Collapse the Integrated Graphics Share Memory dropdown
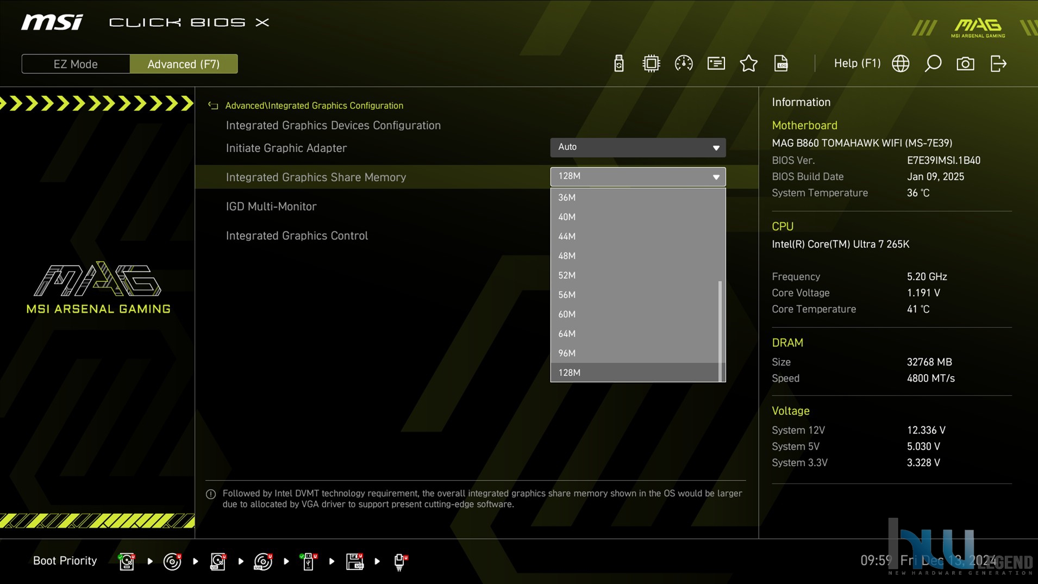The image size is (1038, 584). pos(637,176)
